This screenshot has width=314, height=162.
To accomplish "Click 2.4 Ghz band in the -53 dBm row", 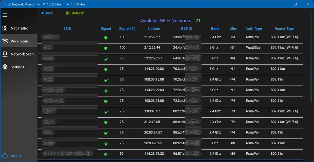I will (215, 37).
